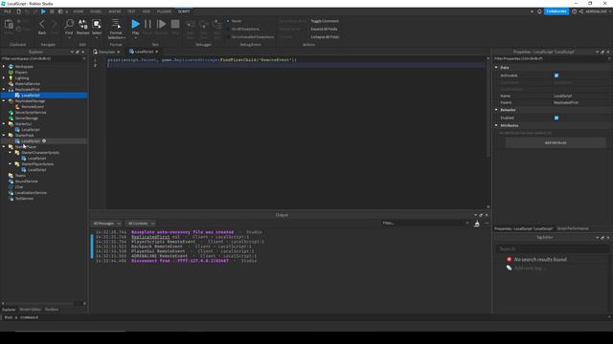This screenshot has height=344, width=613.
Task: Select RemoteEvent in Explorer tree
Action: click(33, 106)
